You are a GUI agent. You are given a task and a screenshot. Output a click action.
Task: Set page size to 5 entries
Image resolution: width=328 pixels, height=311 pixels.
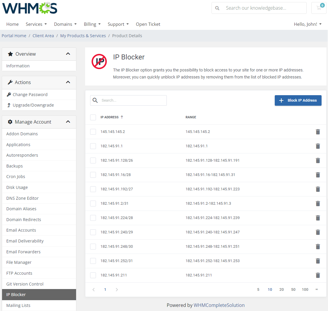click(x=258, y=289)
